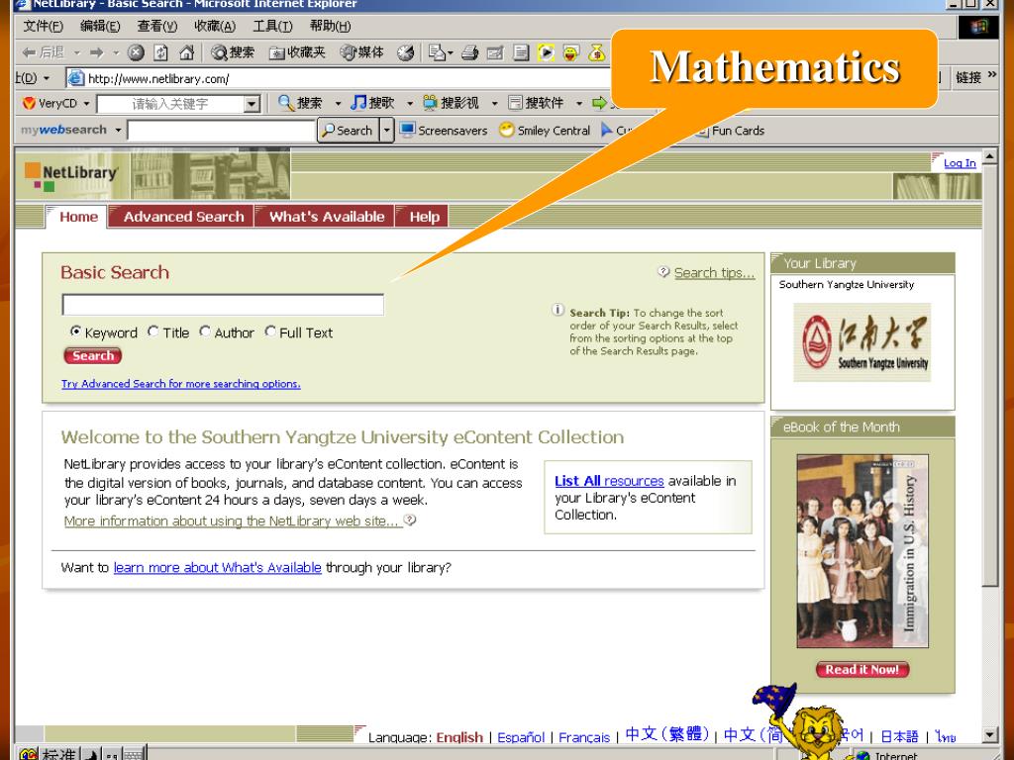The image size is (1014, 760).
Task: Expand the Back button history dropdown arrow
Action: tap(77, 52)
